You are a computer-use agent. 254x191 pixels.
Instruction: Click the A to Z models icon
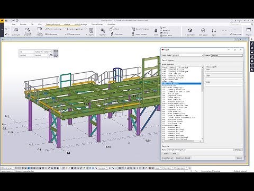coord(190,31)
